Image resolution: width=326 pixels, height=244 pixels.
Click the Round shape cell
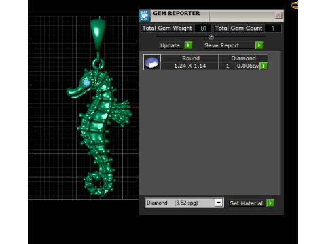(189, 58)
